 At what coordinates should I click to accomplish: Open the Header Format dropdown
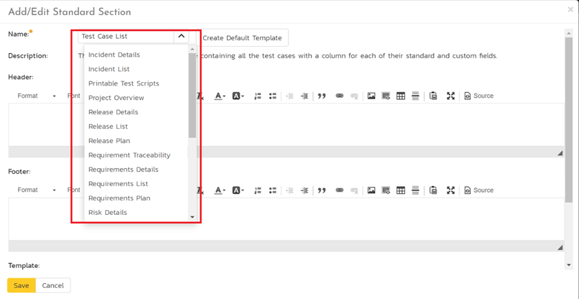coord(36,96)
